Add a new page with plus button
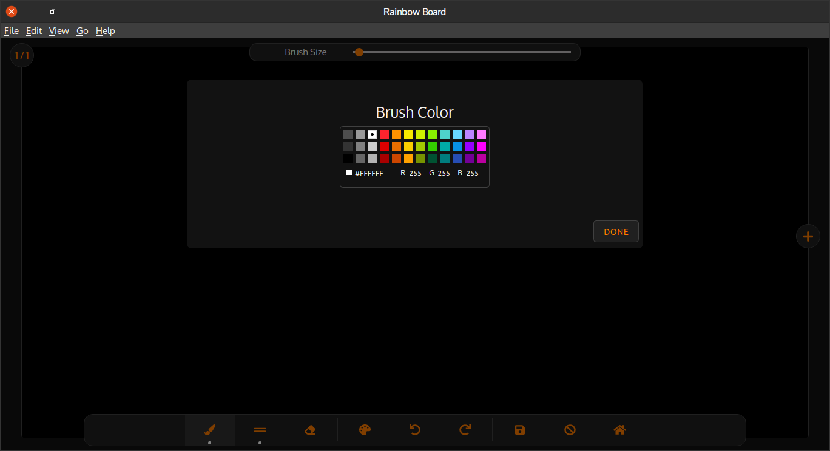The width and height of the screenshot is (830, 451). (x=808, y=236)
